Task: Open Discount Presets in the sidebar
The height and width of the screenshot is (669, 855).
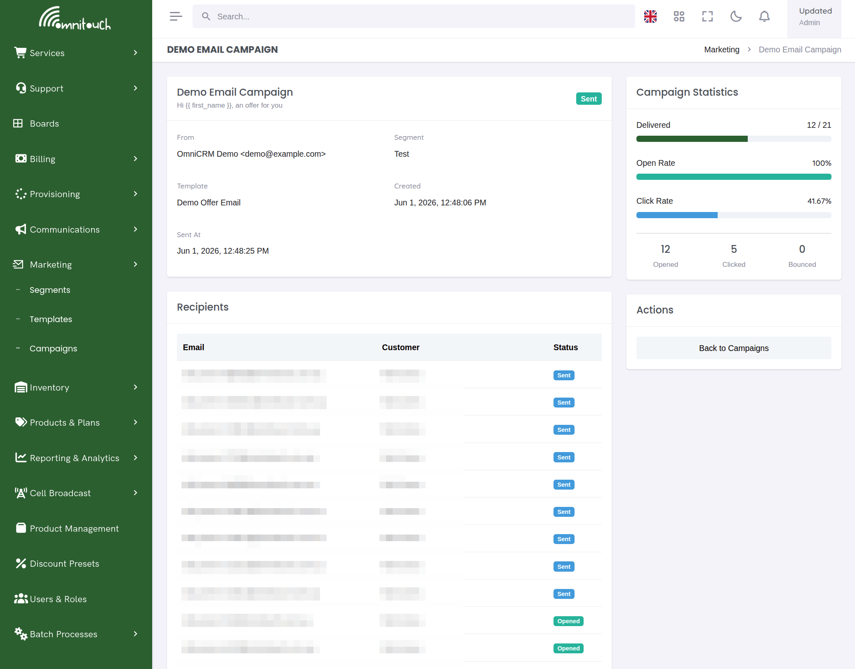Action: click(64, 564)
